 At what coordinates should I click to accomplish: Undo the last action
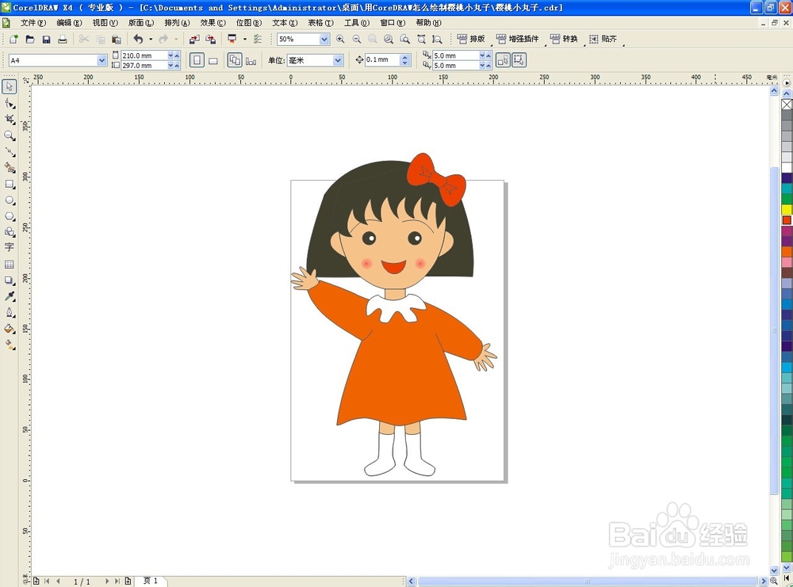[138, 39]
